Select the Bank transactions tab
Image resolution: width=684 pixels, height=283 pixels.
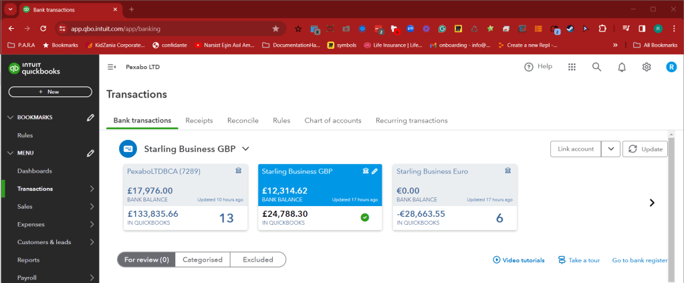point(142,120)
